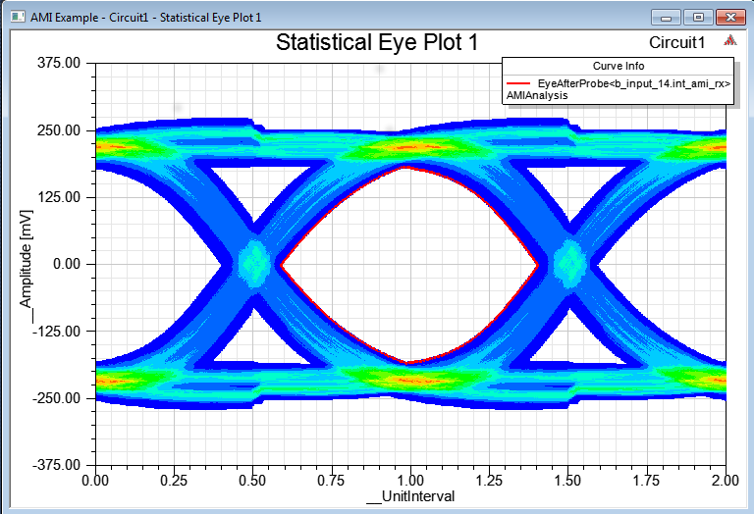The height and width of the screenshot is (514, 754).
Task: Close the Statistical Eye Plot window
Action: tap(730, 18)
